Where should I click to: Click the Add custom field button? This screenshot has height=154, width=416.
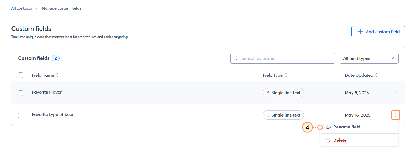[x=378, y=32]
